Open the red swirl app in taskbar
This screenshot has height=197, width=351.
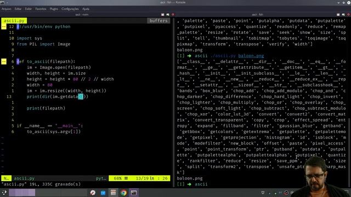(93, 193)
